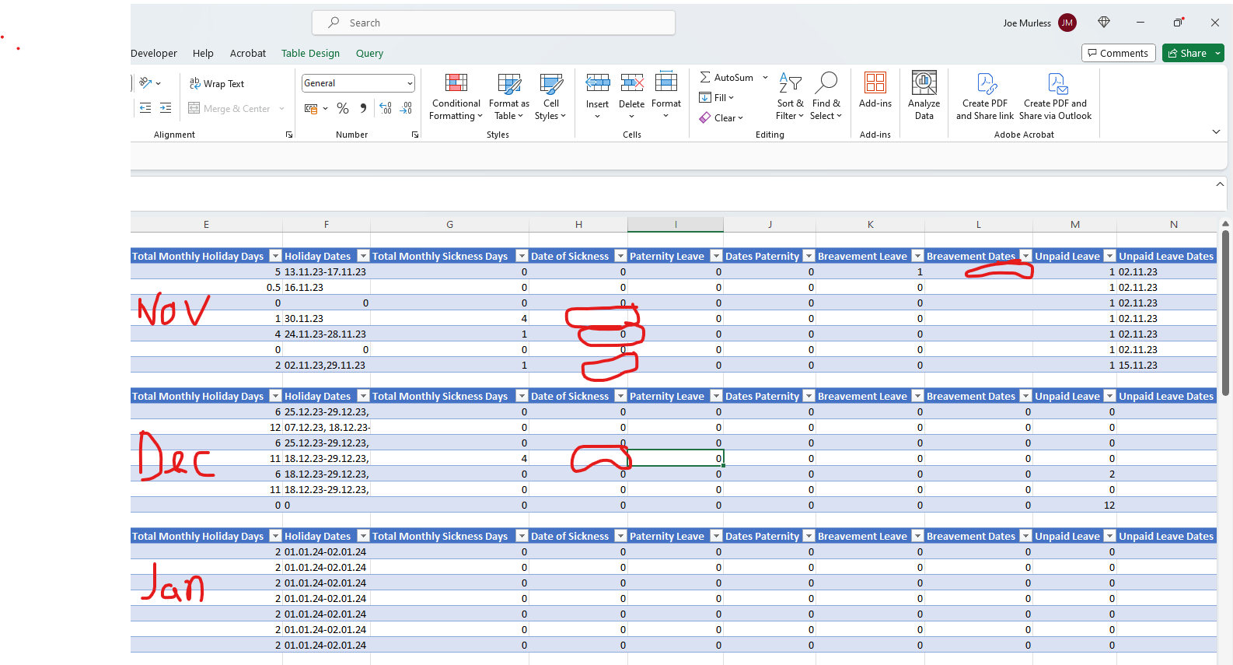
Task: Click in the Search box
Action: 494,23
